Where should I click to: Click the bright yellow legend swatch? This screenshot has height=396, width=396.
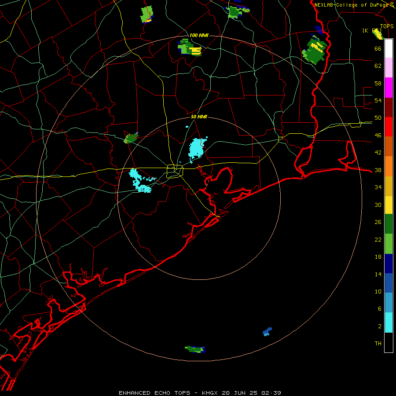[x=389, y=205]
